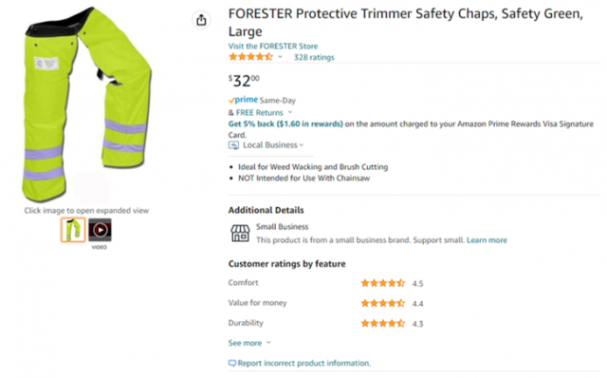This screenshot has height=378, width=607.
Task: Click the Durability rating stars
Action: (x=383, y=323)
